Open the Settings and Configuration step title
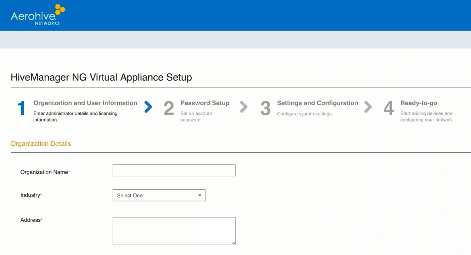 pos(317,103)
